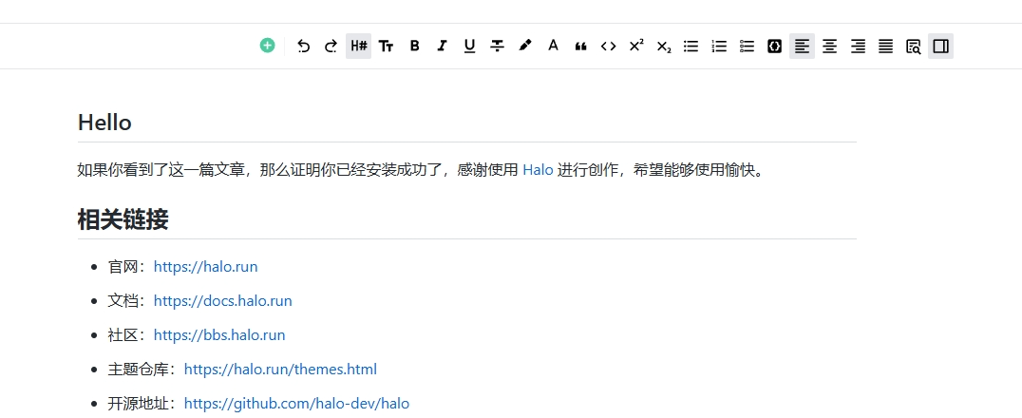Toggle italic formatting
The width and height of the screenshot is (1022, 418).
442,46
